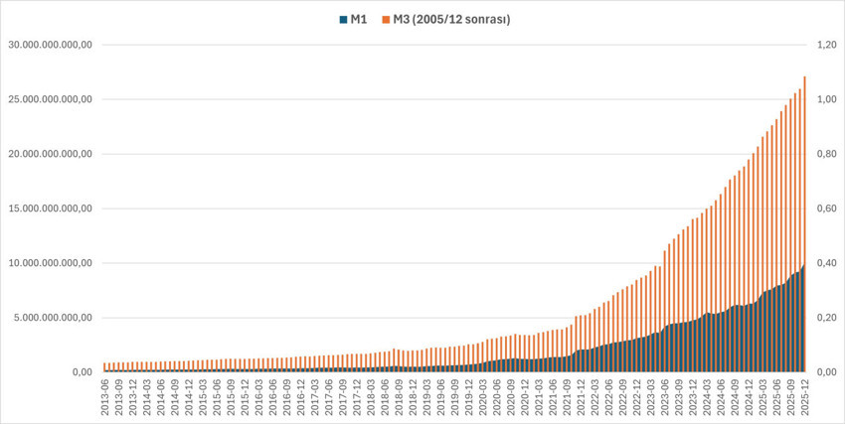
Task: Select the 2022-06 date label
Action: click(x=609, y=396)
